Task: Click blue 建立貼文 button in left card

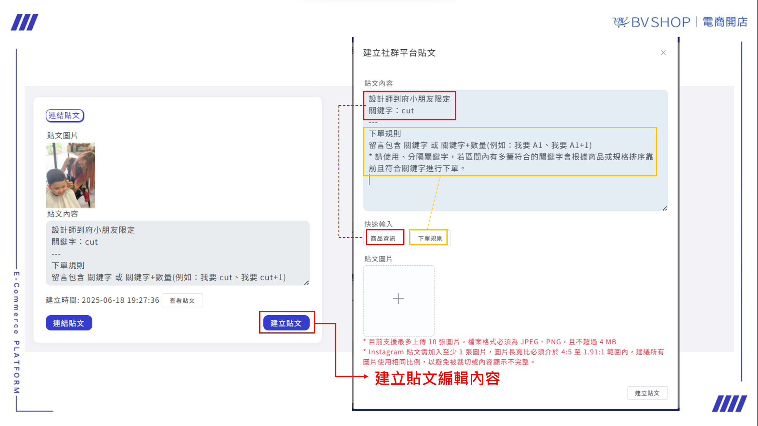Action: point(286,323)
